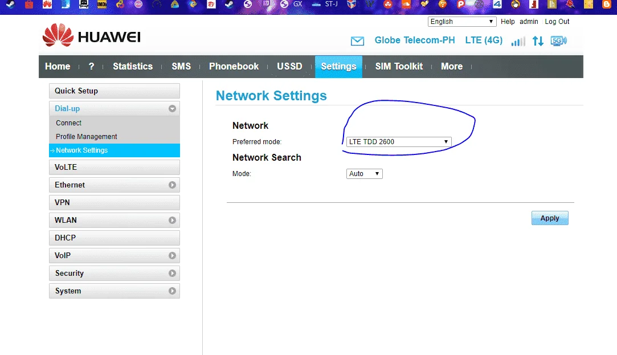Click the Preferred mode: label
This screenshot has height=355, width=617.
coord(257,142)
